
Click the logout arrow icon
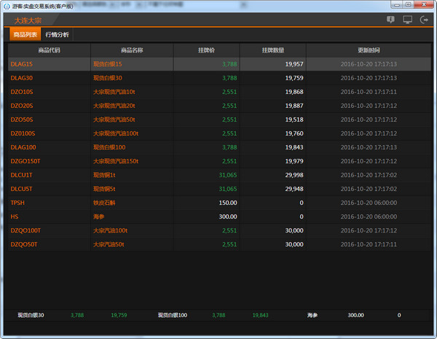point(424,20)
